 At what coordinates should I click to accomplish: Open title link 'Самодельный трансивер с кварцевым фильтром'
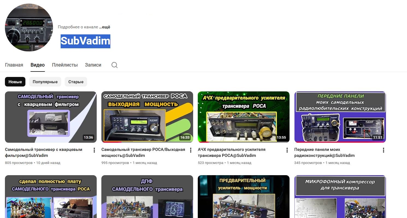pos(44,153)
